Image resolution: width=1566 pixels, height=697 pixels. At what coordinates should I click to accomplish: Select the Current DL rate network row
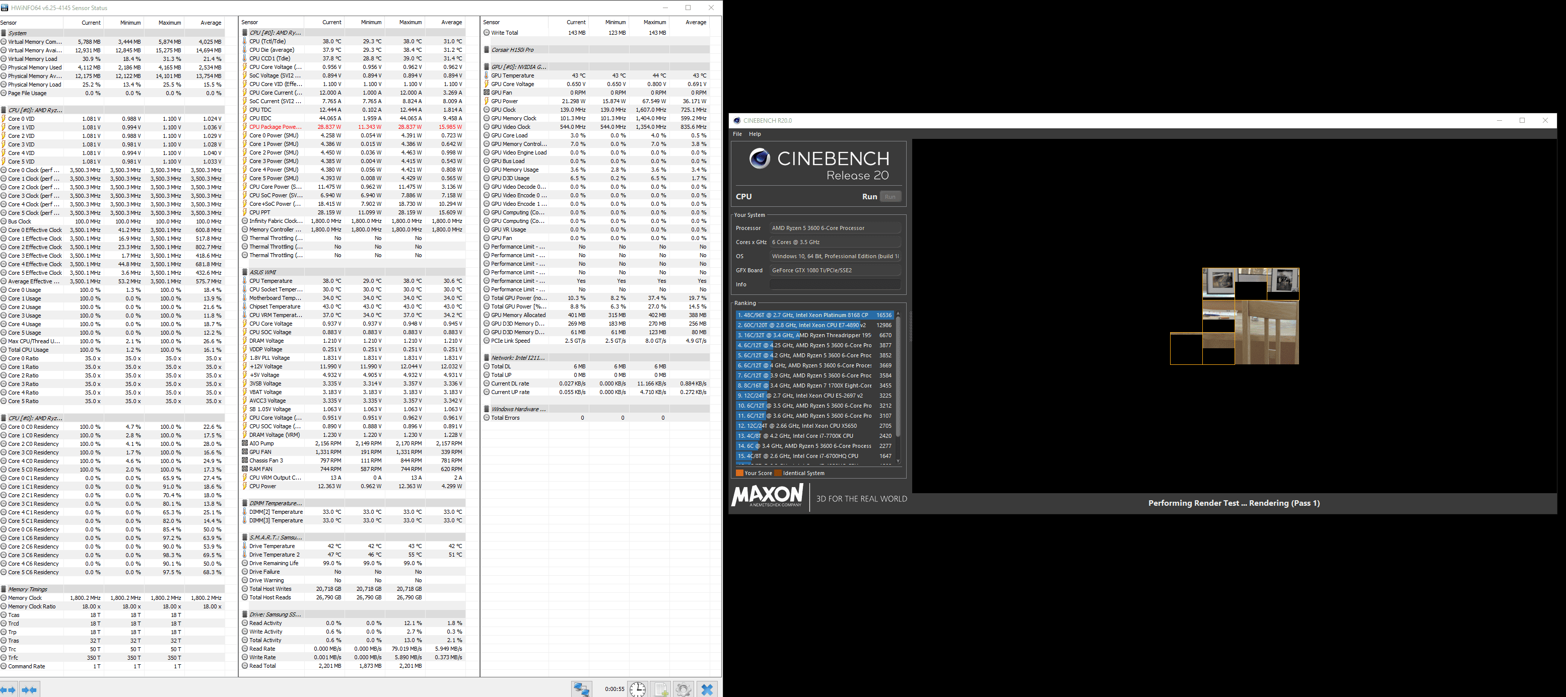click(596, 383)
